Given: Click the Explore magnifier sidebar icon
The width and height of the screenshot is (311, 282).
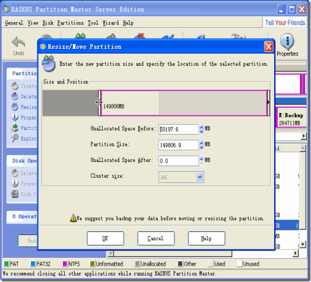Looking at the screenshot, I should 15,138.
